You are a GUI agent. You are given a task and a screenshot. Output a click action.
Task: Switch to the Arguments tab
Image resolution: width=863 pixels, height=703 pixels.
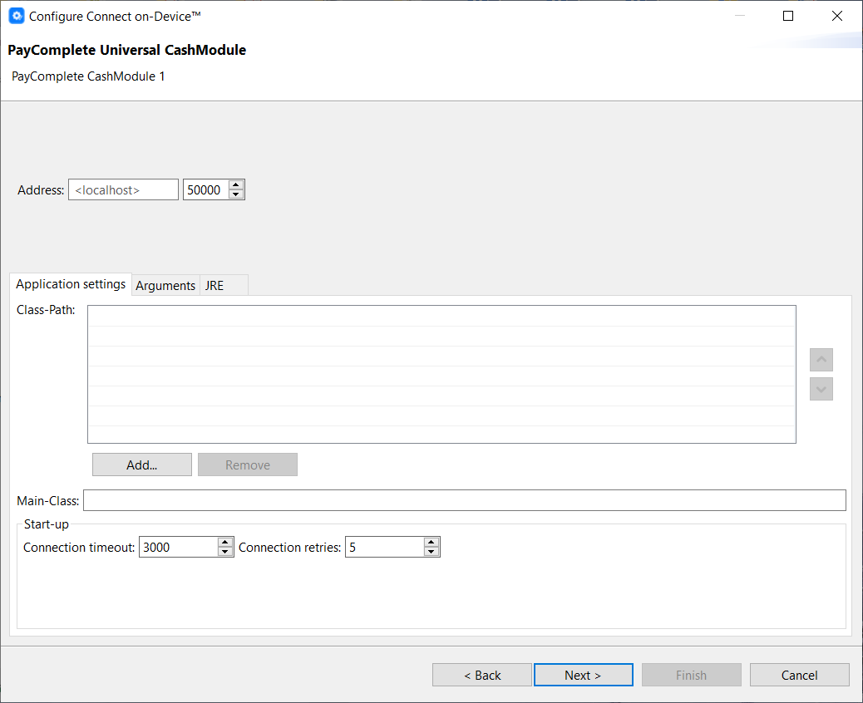(165, 285)
